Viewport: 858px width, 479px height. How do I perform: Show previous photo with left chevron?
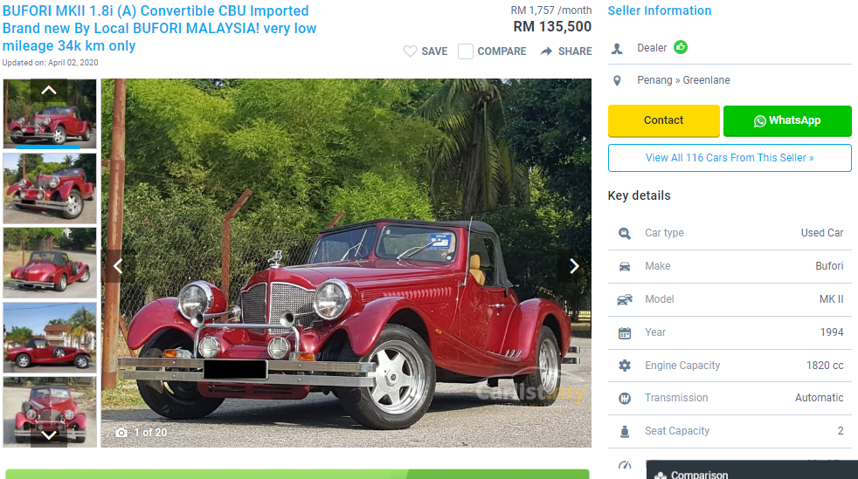tap(118, 266)
